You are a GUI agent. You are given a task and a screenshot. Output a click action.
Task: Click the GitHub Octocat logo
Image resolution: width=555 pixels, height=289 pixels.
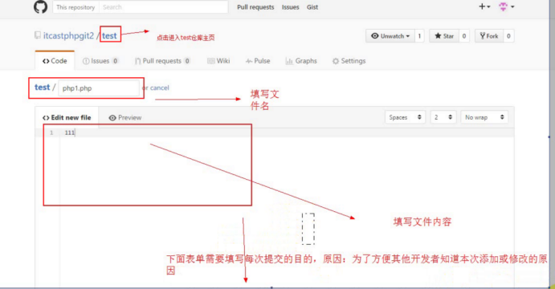(40, 6)
